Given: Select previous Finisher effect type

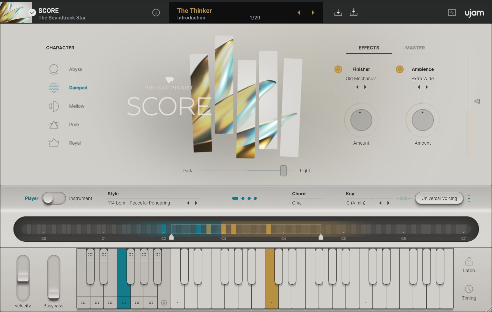Looking at the screenshot, I should point(357,87).
